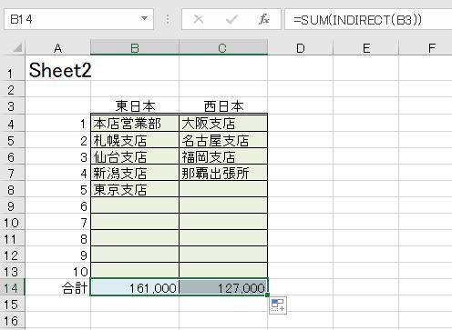This screenshot has width=452, height=330.
Task: Select row 4 header
Action: click(12, 123)
